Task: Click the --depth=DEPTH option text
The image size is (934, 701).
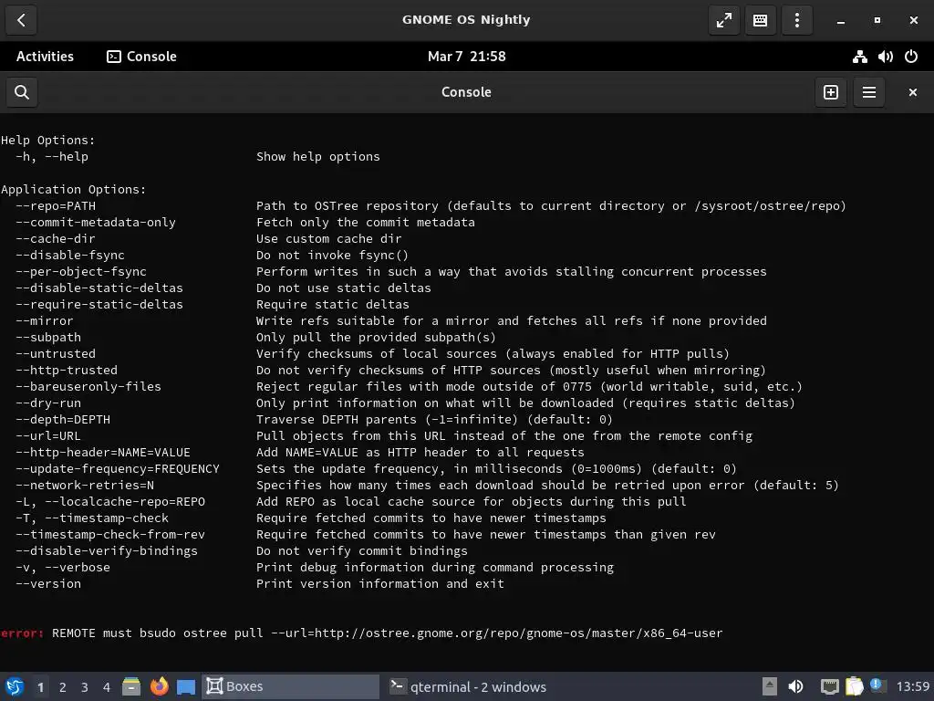Action: (x=63, y=420)
